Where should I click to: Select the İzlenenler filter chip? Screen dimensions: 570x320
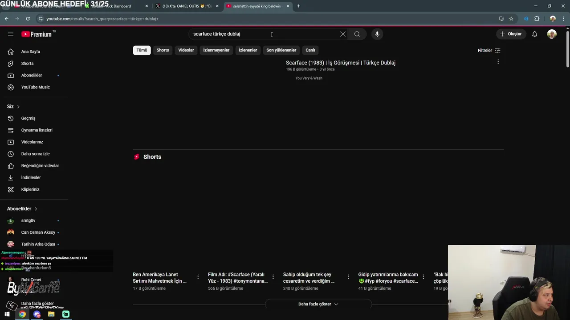(x=248, y=50)
